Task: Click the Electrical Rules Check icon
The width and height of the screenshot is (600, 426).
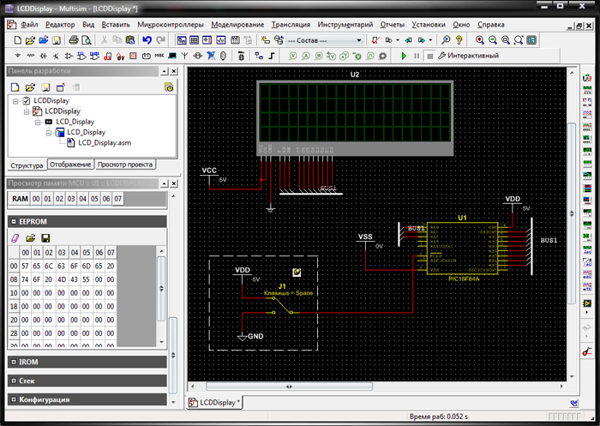Action: (x=375, y=39)
